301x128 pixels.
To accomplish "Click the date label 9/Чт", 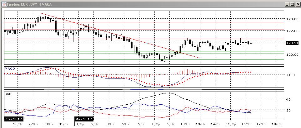I will tap(171, 124).
